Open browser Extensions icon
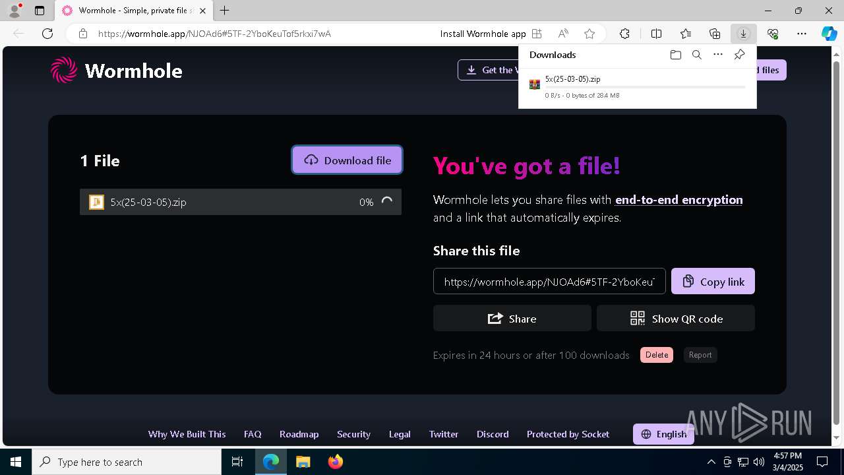844x475 pixels. click(x=624, y=34)
